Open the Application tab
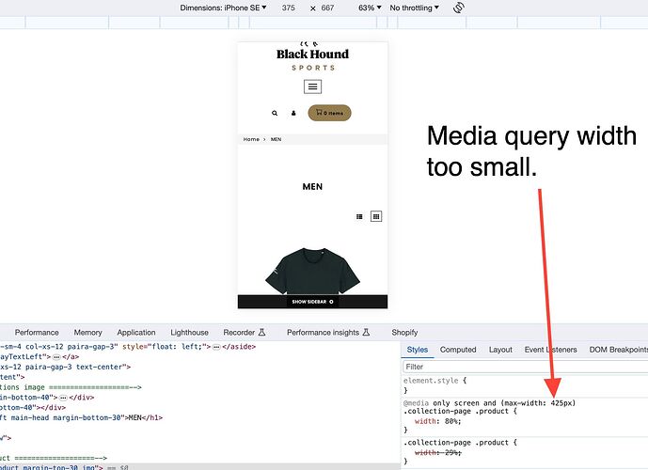Viewport: 648px width, 470px height. point(136,333)
